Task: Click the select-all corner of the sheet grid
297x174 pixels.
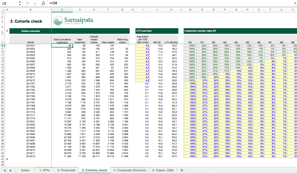Action: tap(2, 10)
